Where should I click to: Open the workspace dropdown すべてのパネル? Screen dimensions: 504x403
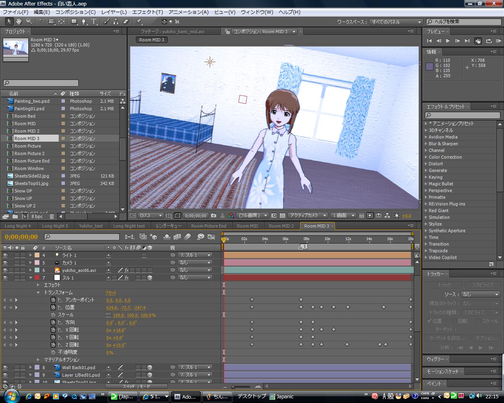[x=396, y=22]
